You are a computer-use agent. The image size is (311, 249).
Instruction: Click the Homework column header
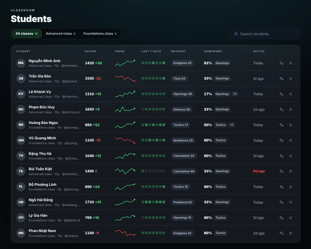(213, 51)
